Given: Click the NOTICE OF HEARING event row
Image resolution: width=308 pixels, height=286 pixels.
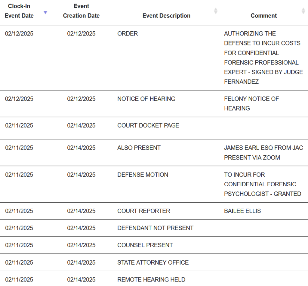Looking at the screenshot, I should [x=146, y=99].
